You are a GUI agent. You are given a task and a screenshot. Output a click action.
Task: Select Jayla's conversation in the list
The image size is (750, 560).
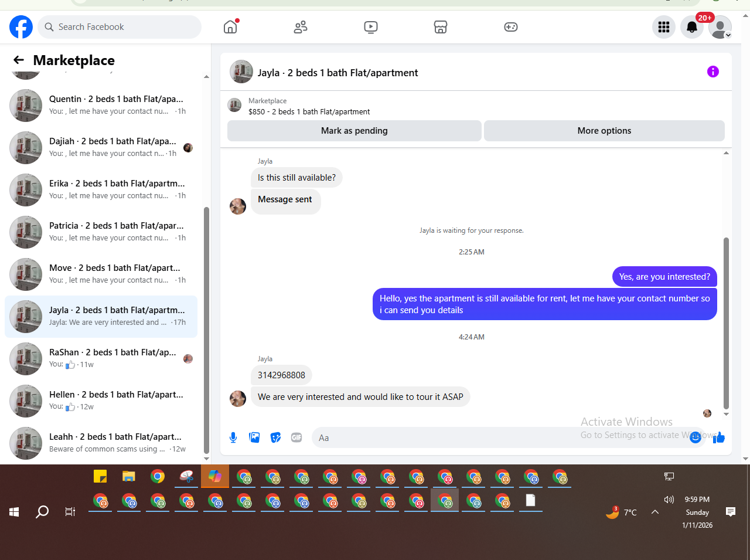(101, 317)
